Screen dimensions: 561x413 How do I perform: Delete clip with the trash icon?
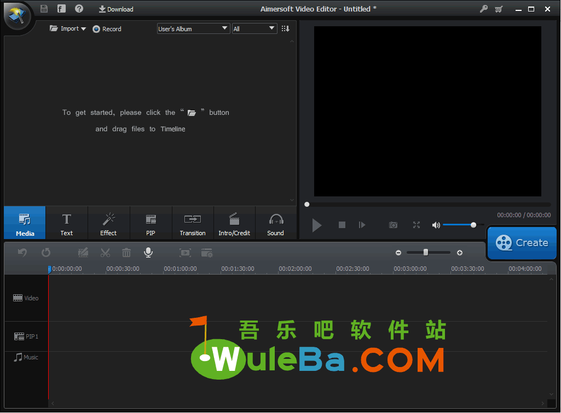click(126, 253)
